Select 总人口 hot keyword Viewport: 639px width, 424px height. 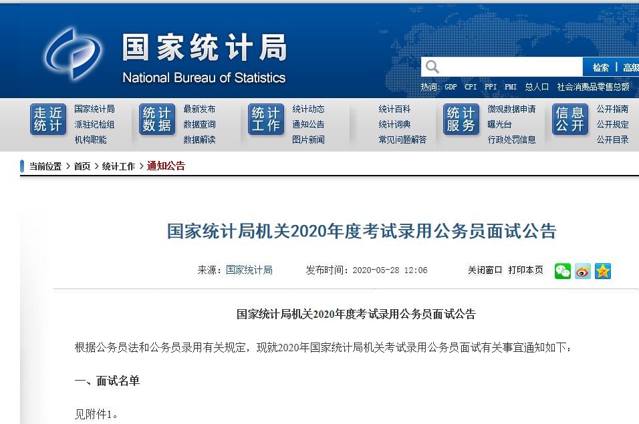click(537, 87)
